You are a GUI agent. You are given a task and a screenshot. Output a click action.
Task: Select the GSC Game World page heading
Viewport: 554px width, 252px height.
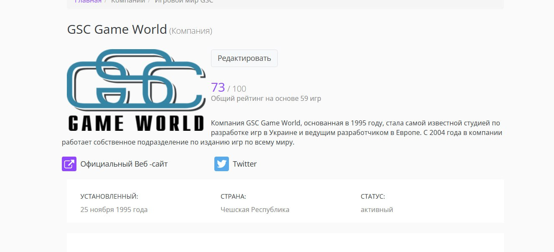[x=117, y=30]
